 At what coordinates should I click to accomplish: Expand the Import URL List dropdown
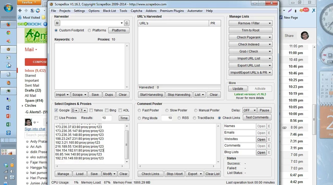(250, 58)
